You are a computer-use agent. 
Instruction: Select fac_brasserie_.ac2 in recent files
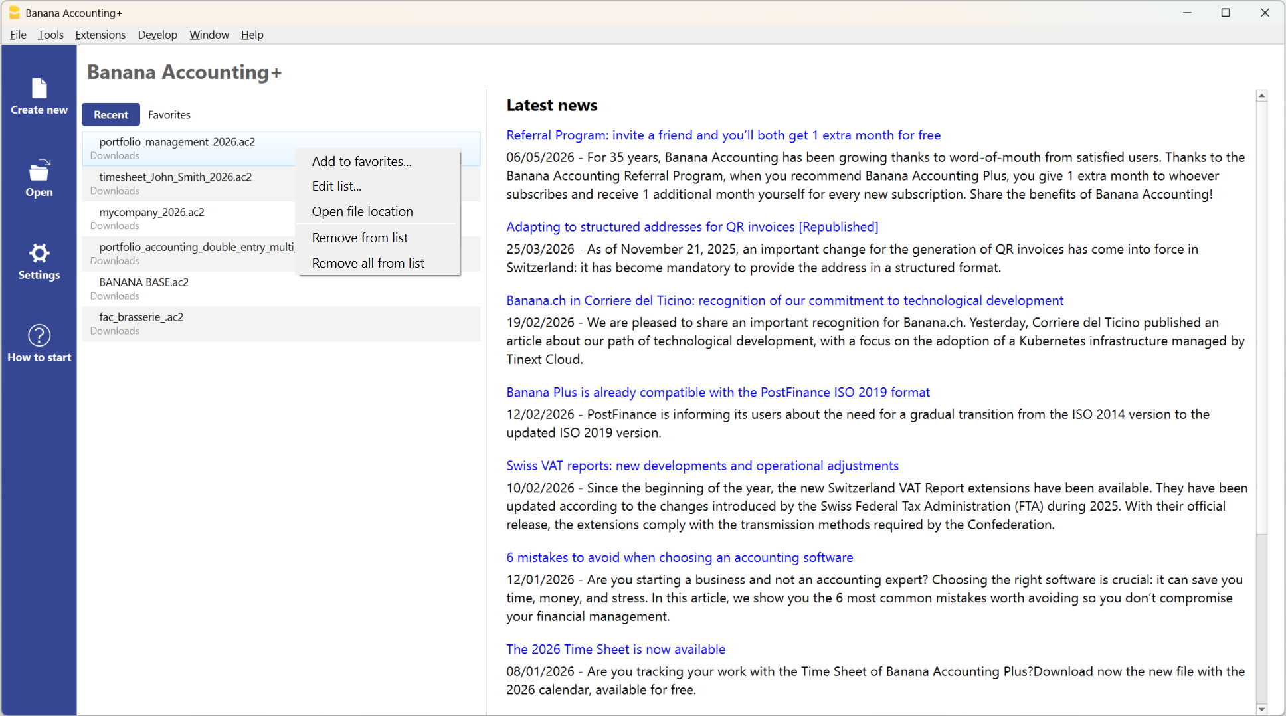pyautogui.click(x=281, y=323)
